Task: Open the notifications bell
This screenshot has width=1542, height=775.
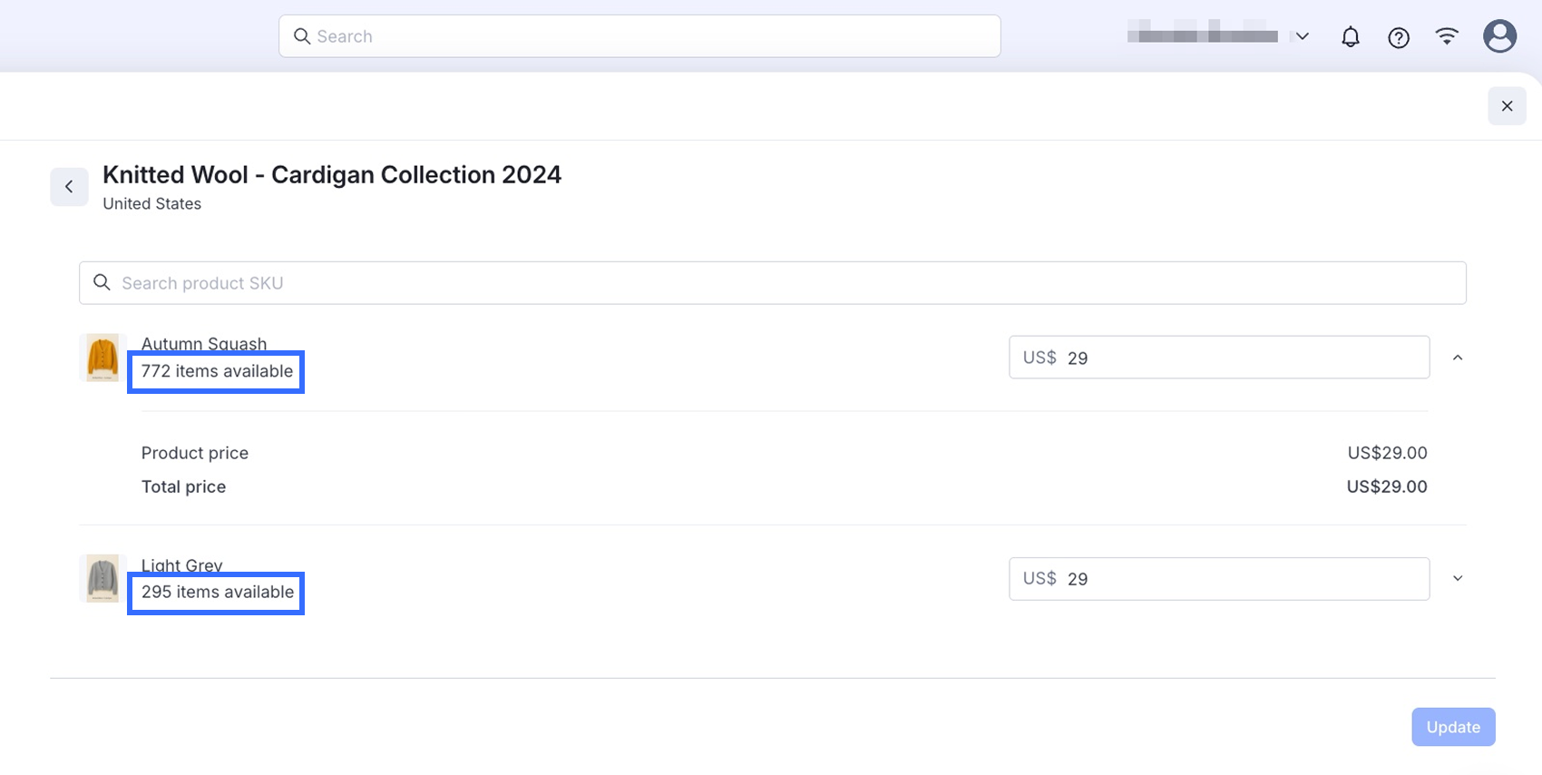Action: pyautogui.click(x=1350, y=37)
